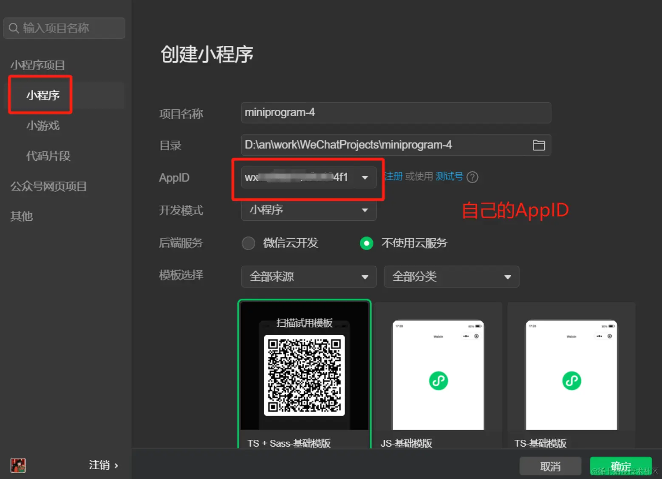Click the user avatar at bottom left

pyautogui.click(x=18, y=465)
